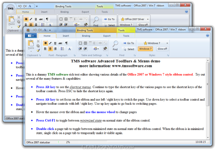The height and width of the screenshot is (150, 216).
Task: Click Bold in the front window
Action: point(46,43)
